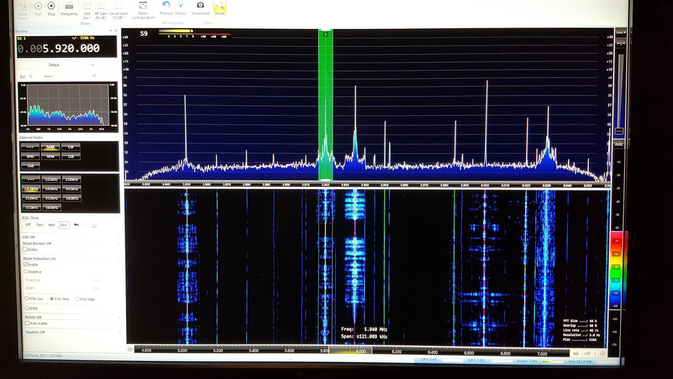Set AGC to Off
The height and width of the screenshot is (379, 673).
(28, 225)
